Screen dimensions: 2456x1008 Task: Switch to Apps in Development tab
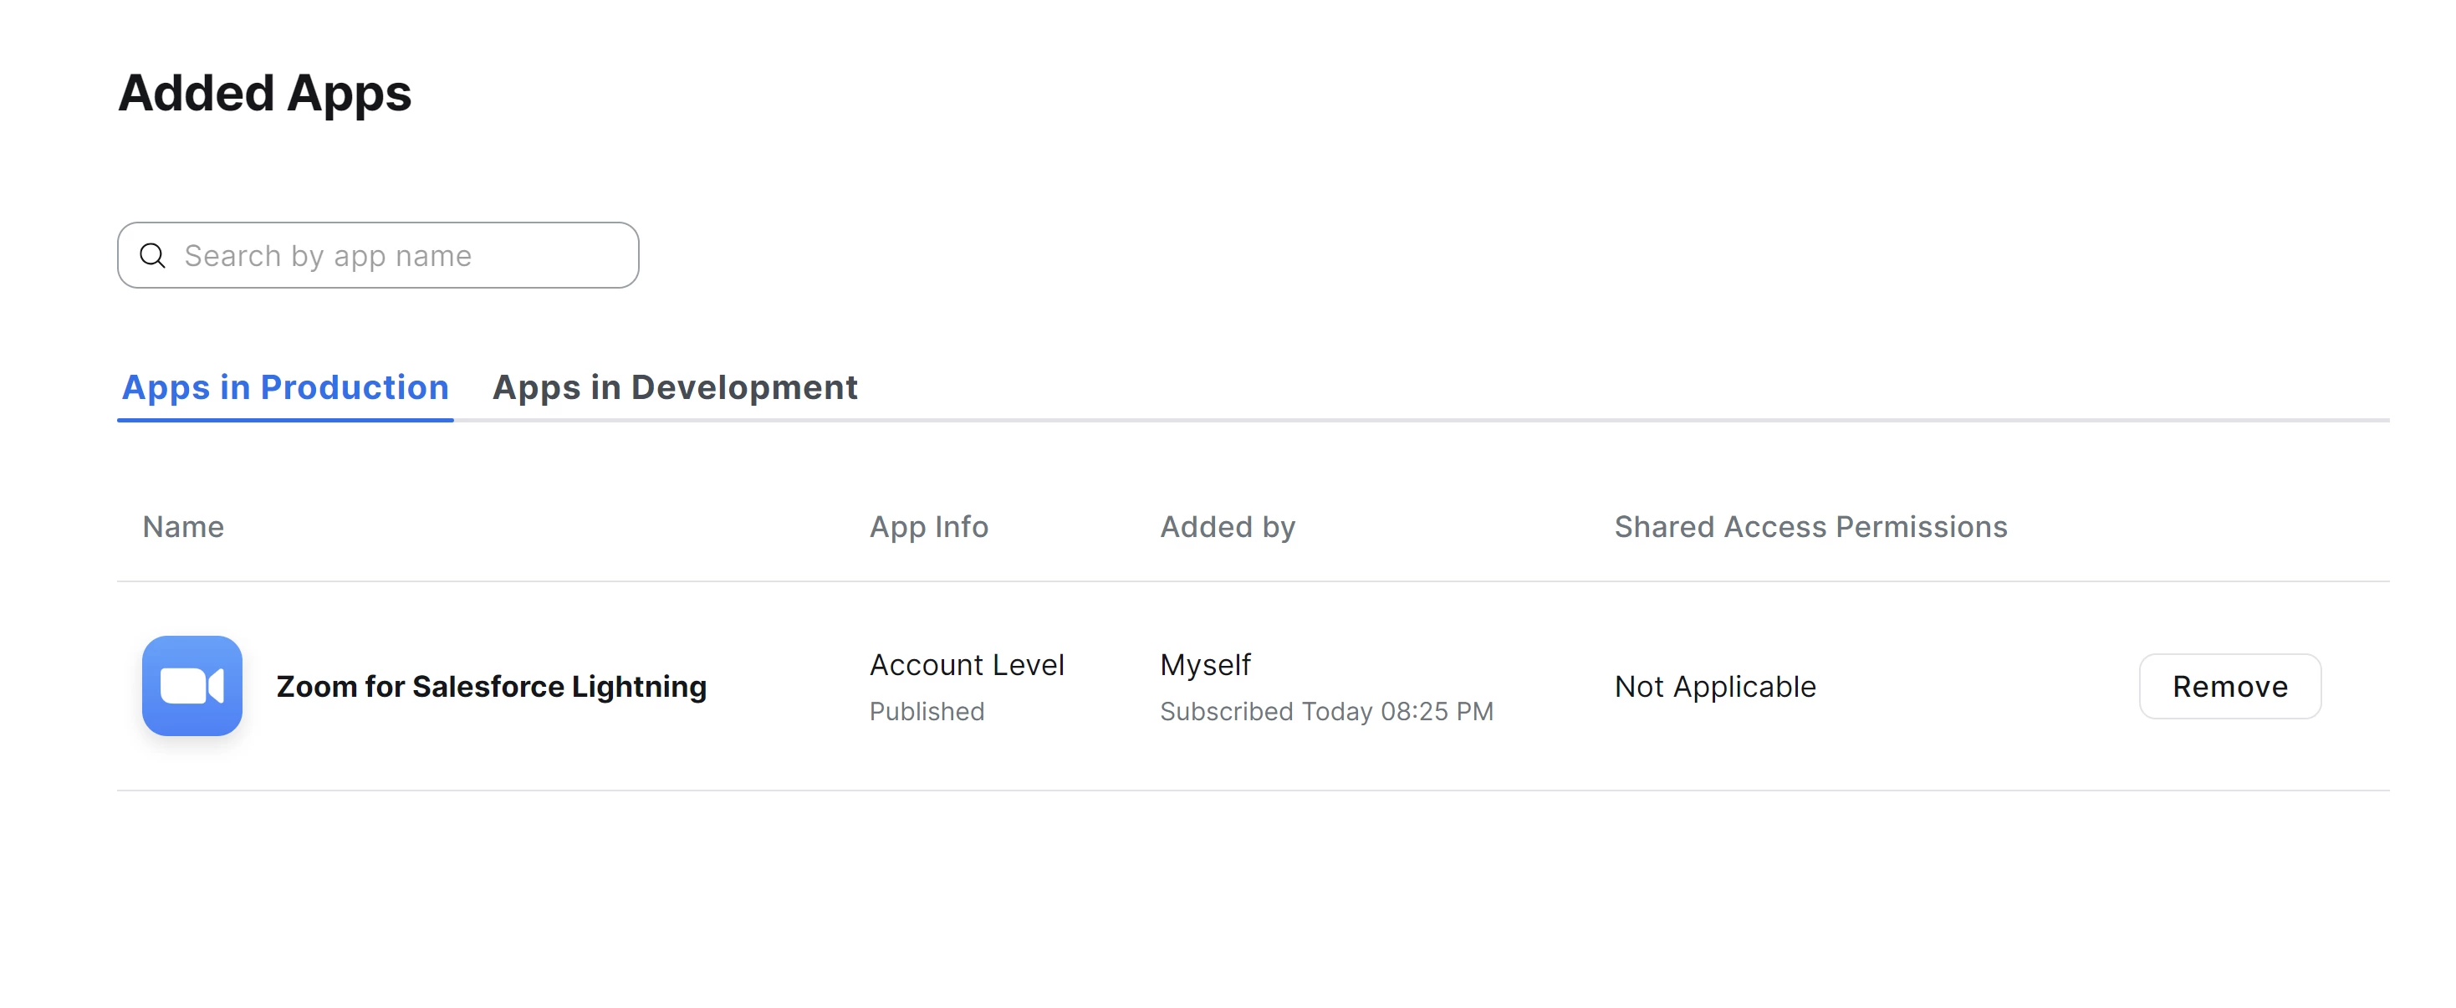(x=674, y=387)
